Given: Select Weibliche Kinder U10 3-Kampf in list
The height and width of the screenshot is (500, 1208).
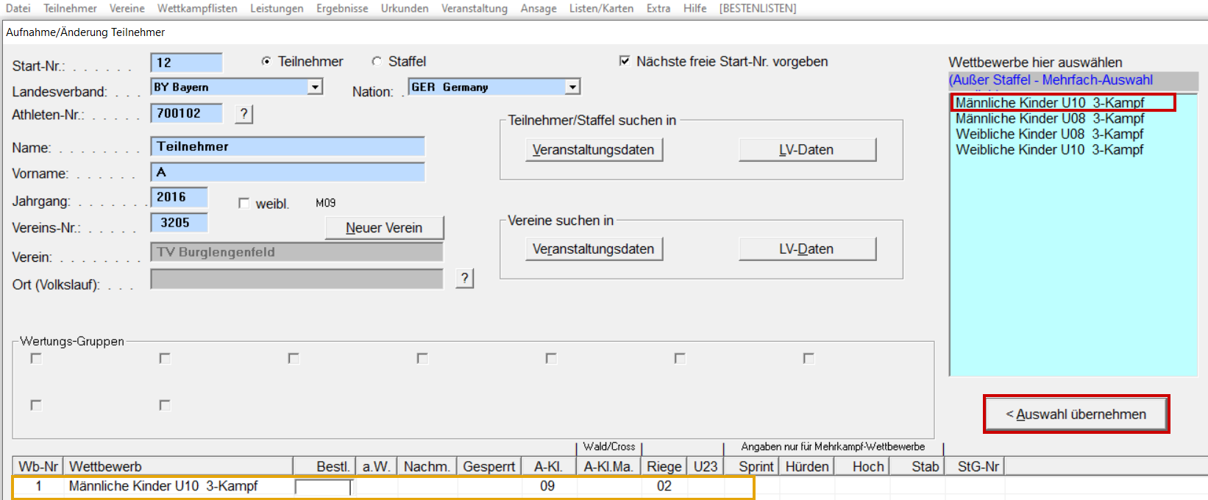Looking at the screenshot, I should (1049, 150).
